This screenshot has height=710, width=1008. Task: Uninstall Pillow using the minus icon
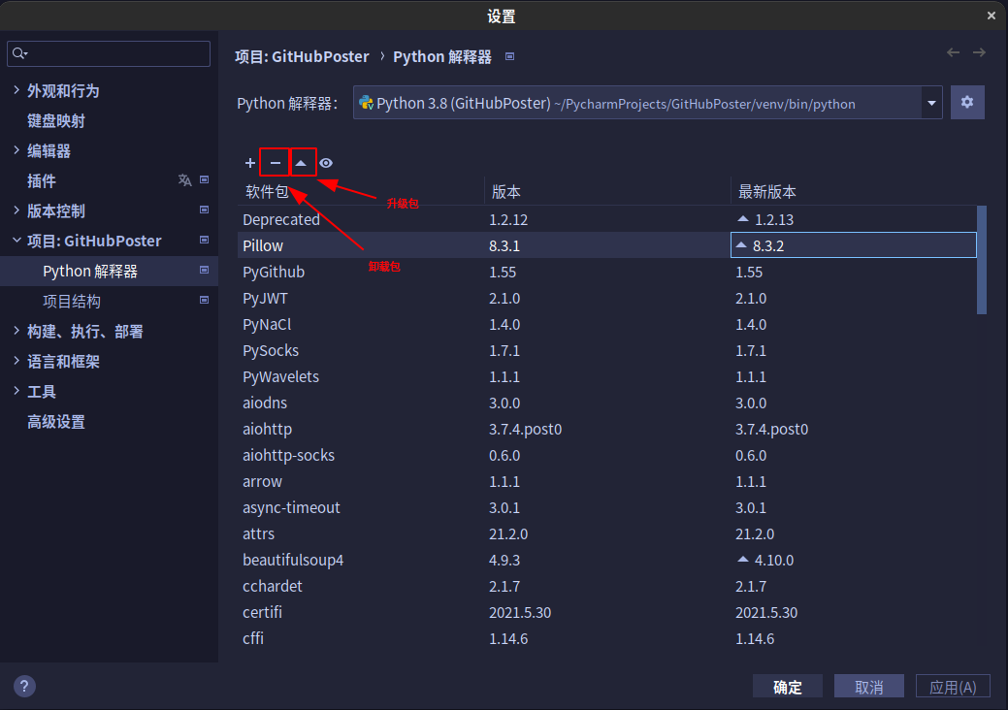tap(274, 162)
